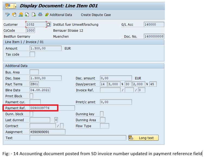Click the empty field right of Payment Ref. value

(66, 108)
